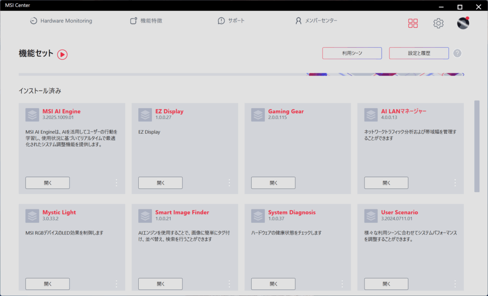This screenshot has height=296, width=488.
Task: Click the AI LANマネージャー stack icon
Action: [x=371, y=115]
